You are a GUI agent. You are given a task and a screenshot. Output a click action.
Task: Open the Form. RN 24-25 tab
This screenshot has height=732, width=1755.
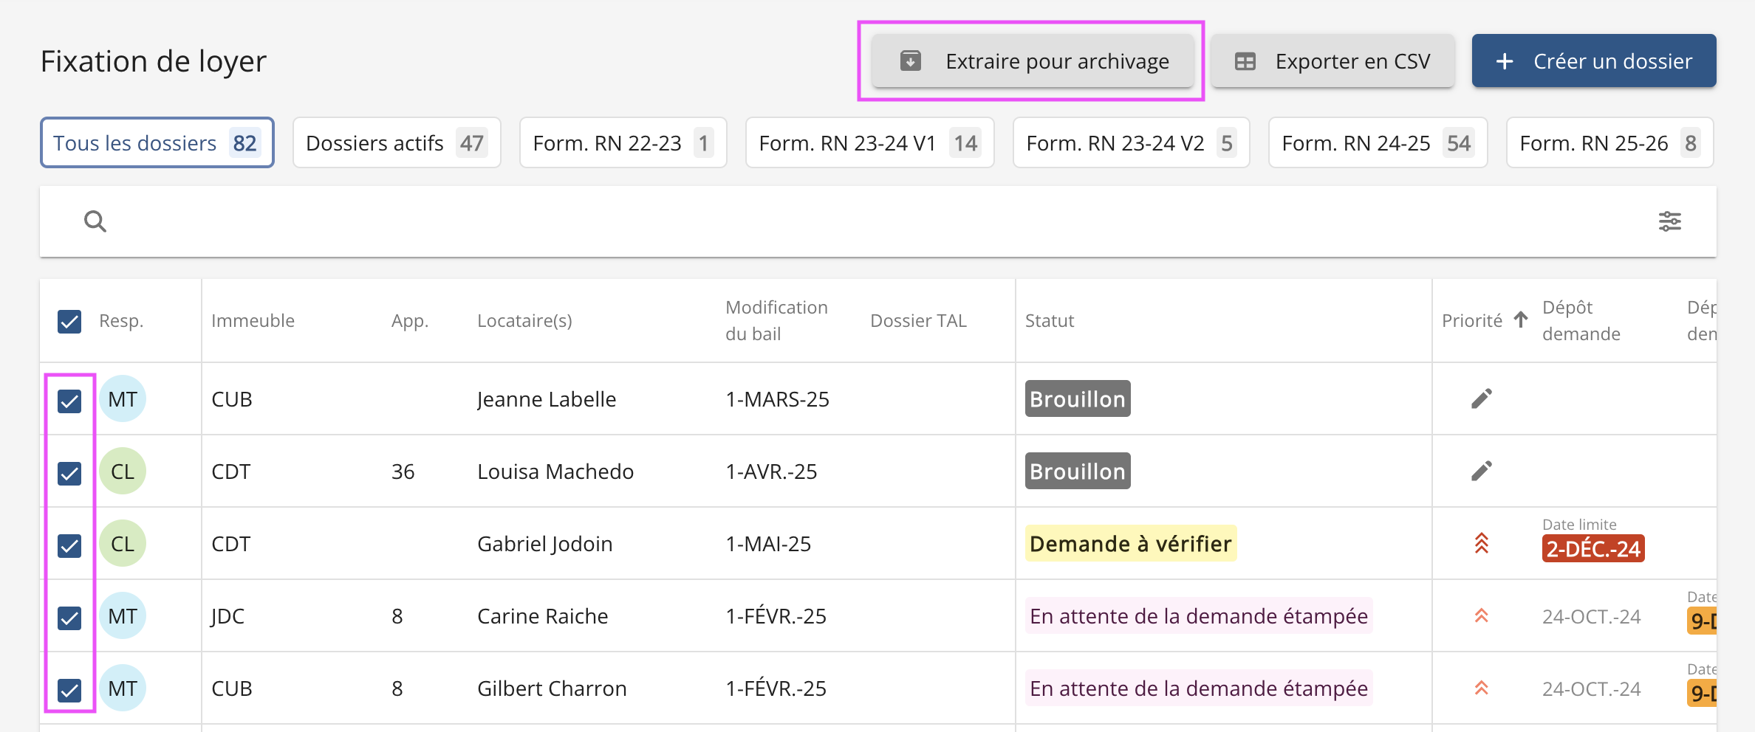click(1378, 143)
